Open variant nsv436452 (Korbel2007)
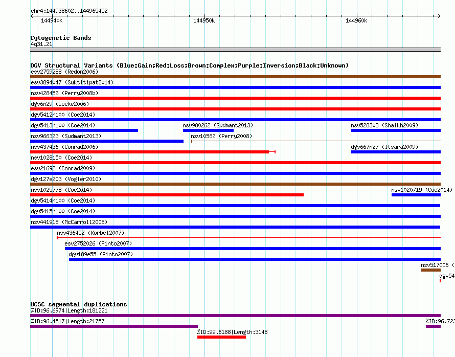Image resolution: width=455 pixels, height=357 pixels. [x=90, y=233]
